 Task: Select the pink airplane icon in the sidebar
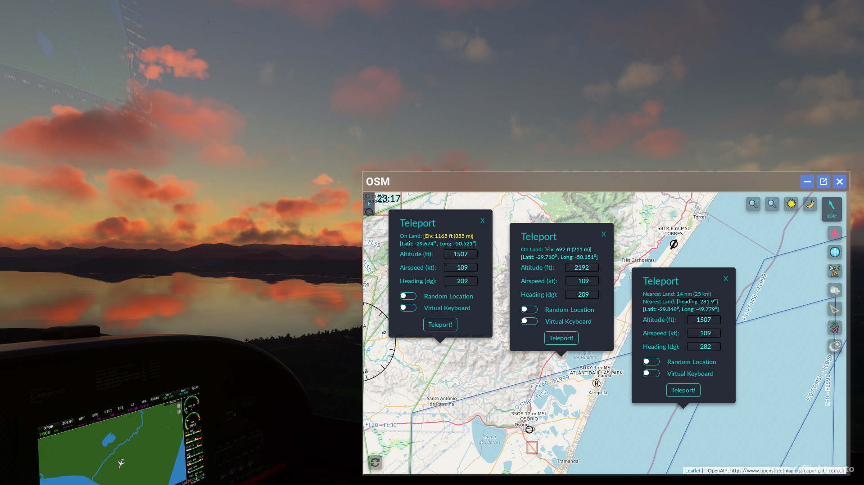835,232
